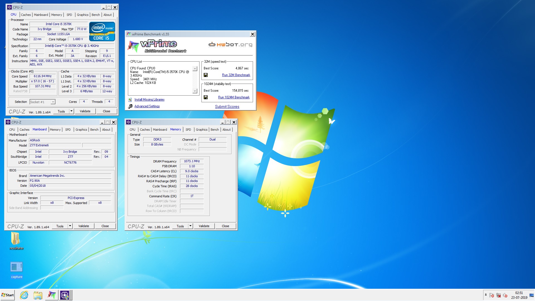Open Tools dropdown arrow in Memory CPU-Z window
The height and width of the screenshot is (301, 535).
point(190,226)
